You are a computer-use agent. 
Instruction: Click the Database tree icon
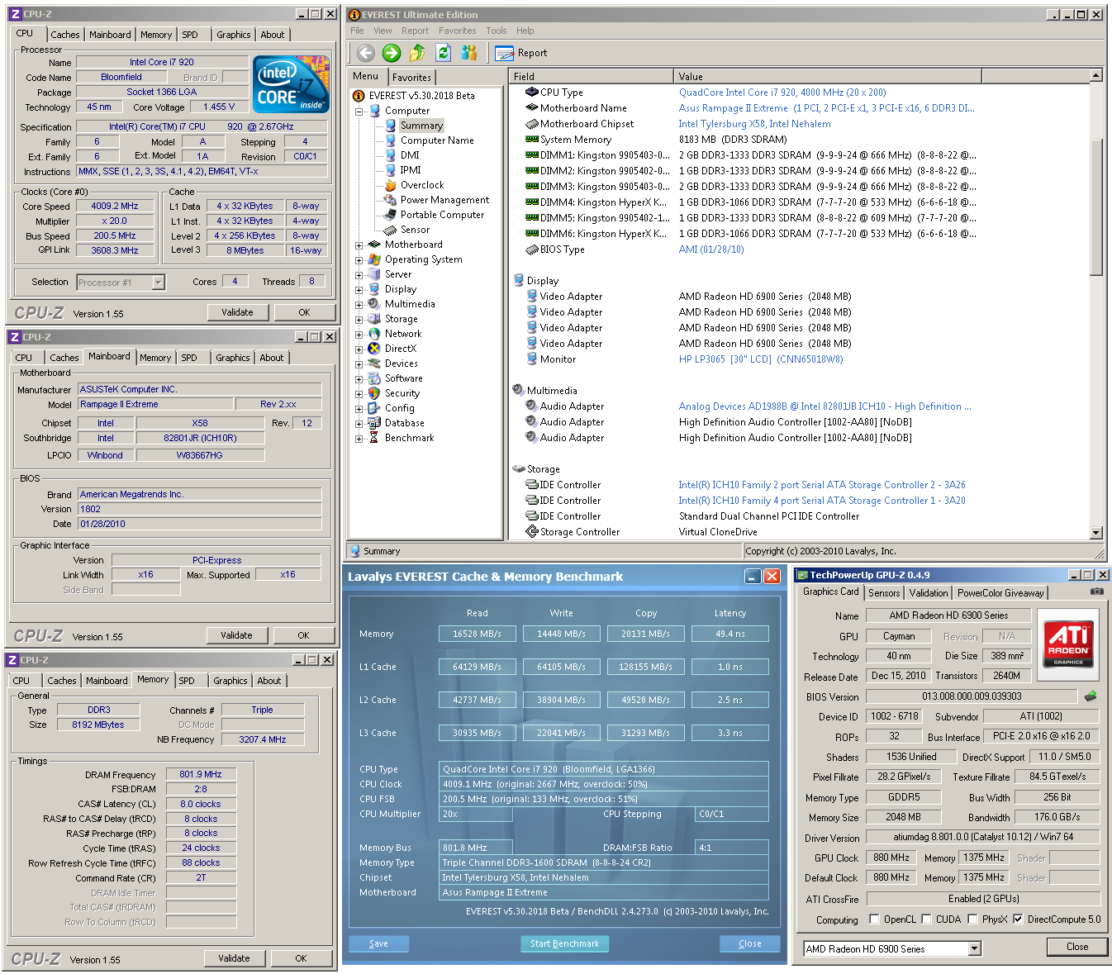[374, 423]
